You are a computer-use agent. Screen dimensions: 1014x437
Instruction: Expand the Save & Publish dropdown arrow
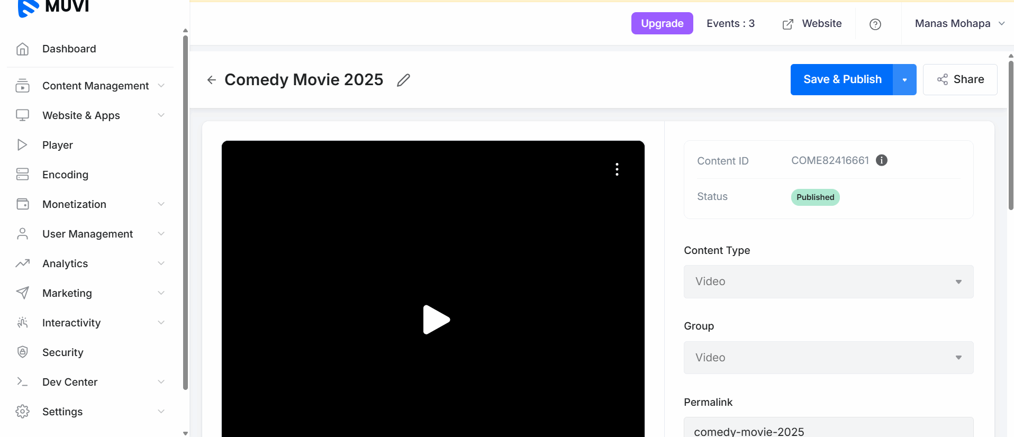(x=904, y=80)
